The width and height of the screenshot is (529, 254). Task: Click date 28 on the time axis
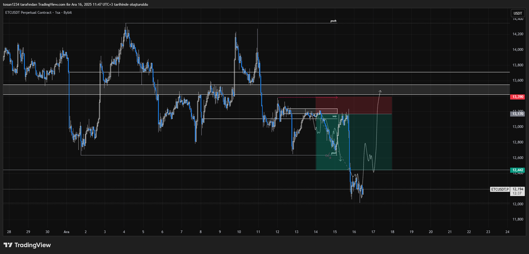point(9,232)
